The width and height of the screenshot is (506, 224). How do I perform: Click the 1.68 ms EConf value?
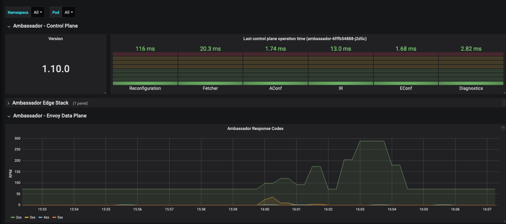click(406, 49)
